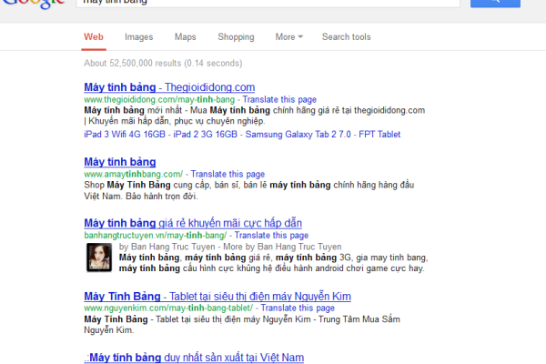Click the banhangtructuyen.vn/may-tinh-bang/ URL text

click(156, 235)
